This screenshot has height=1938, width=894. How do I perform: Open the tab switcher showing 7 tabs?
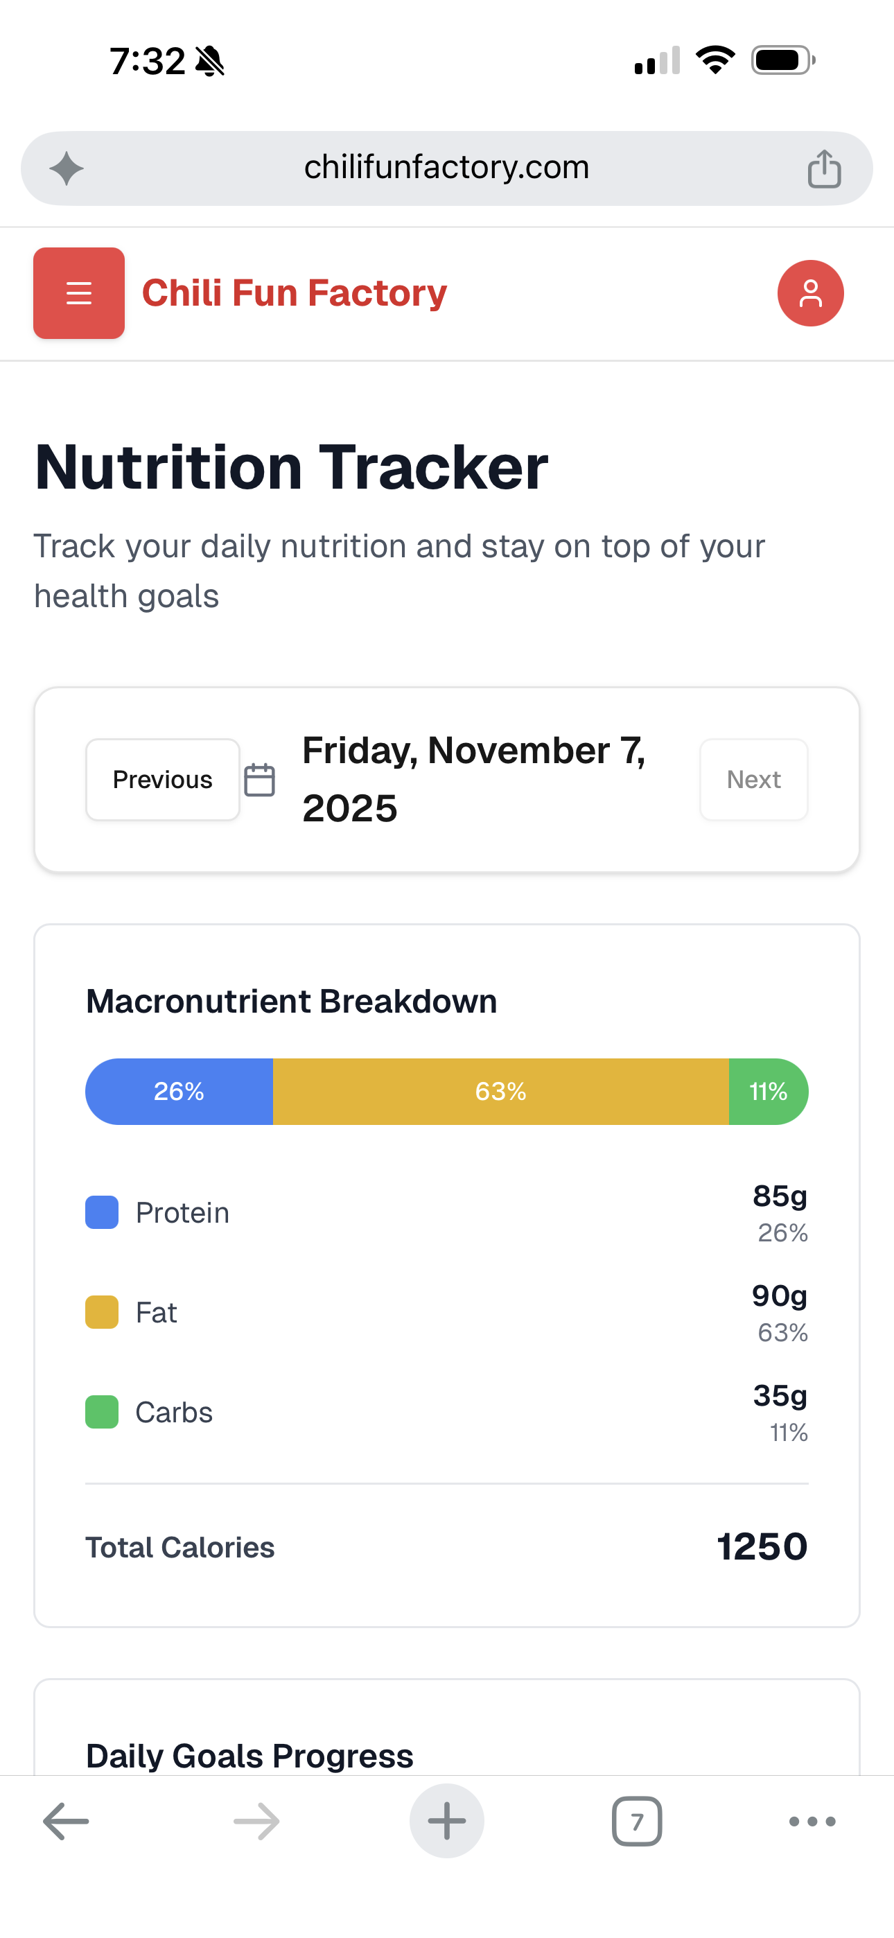637,1822
